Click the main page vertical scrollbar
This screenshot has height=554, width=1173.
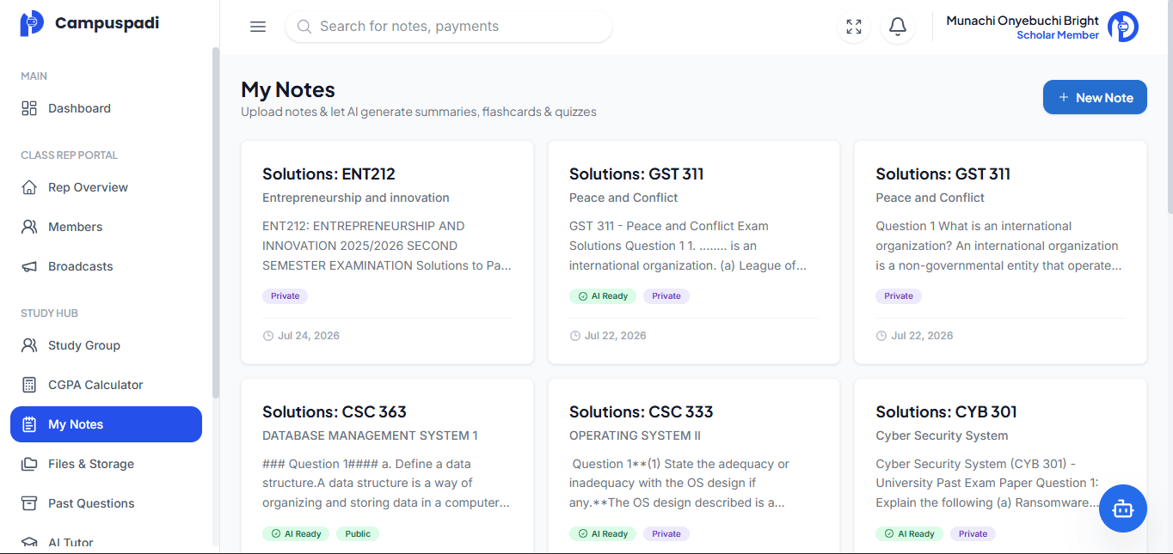point(1170,107)
